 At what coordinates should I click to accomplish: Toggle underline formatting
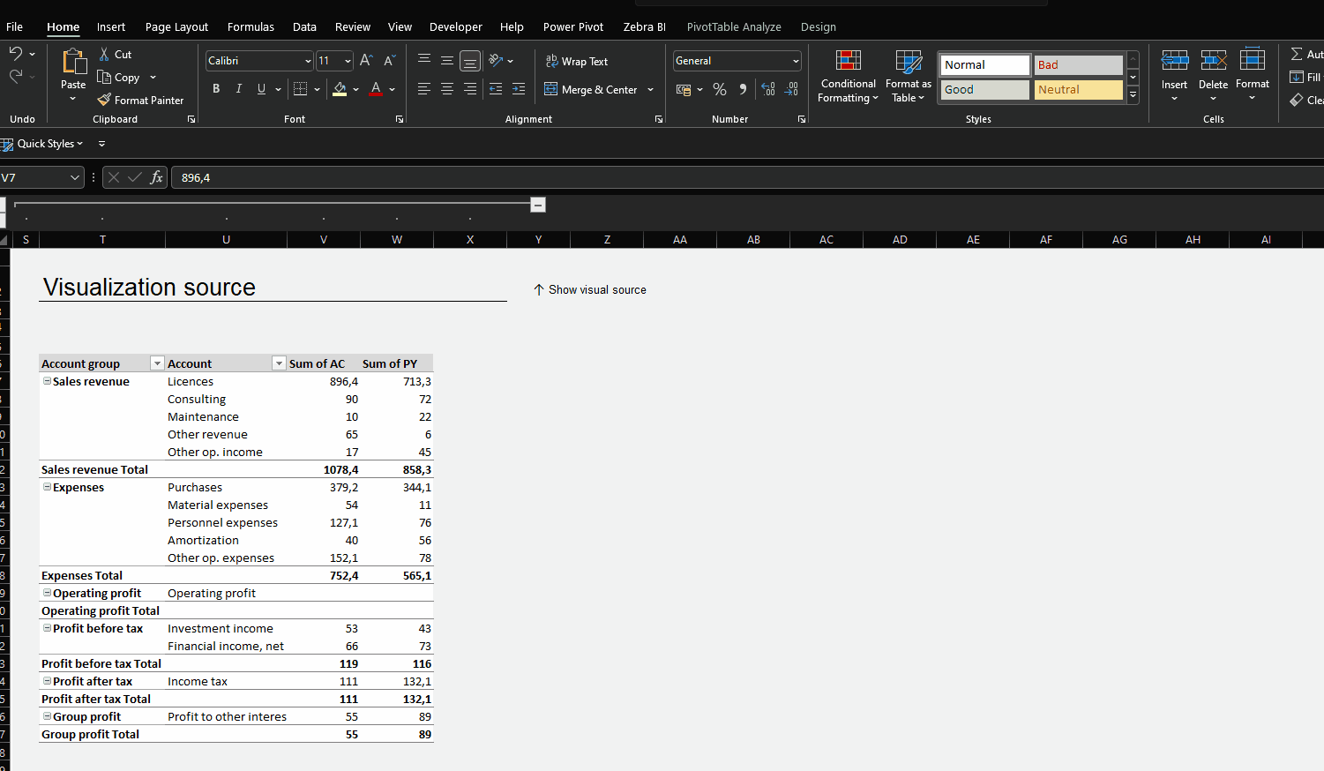tap(259, 89)
